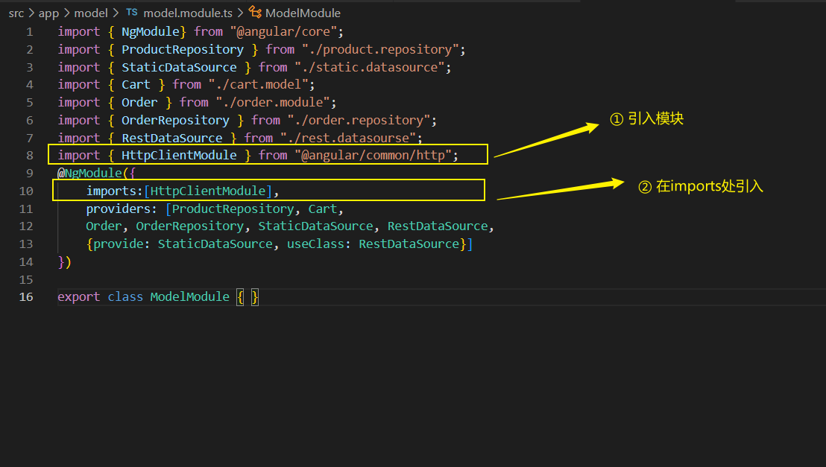Expand the chevron after src breadcrumb
This screenshot has height=467, width=826.
pyautogui.click(x=31, y=13)
